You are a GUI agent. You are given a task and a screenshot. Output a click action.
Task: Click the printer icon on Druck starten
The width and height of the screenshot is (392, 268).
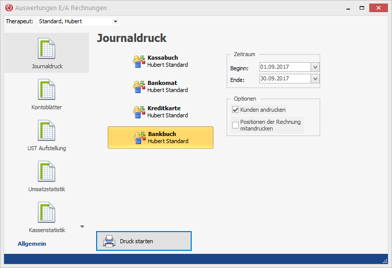tap(109, 241)
